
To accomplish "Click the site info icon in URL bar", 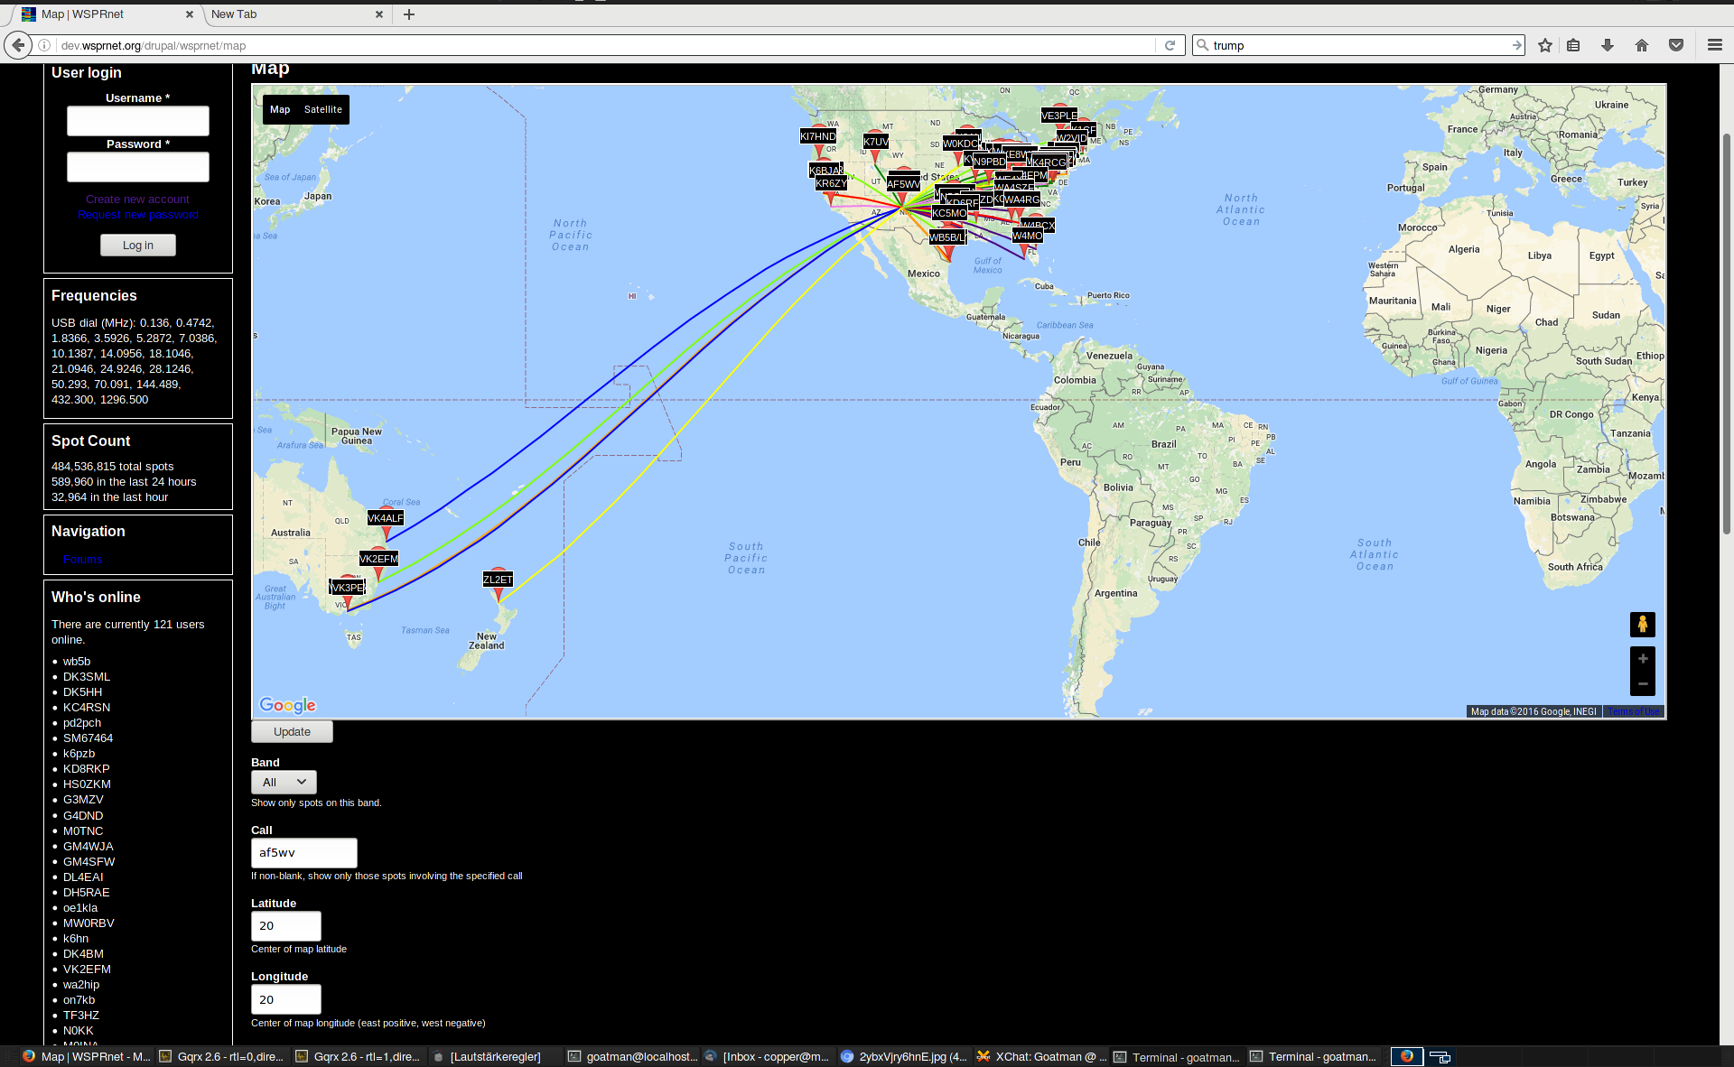I will [x=43, y=45].
